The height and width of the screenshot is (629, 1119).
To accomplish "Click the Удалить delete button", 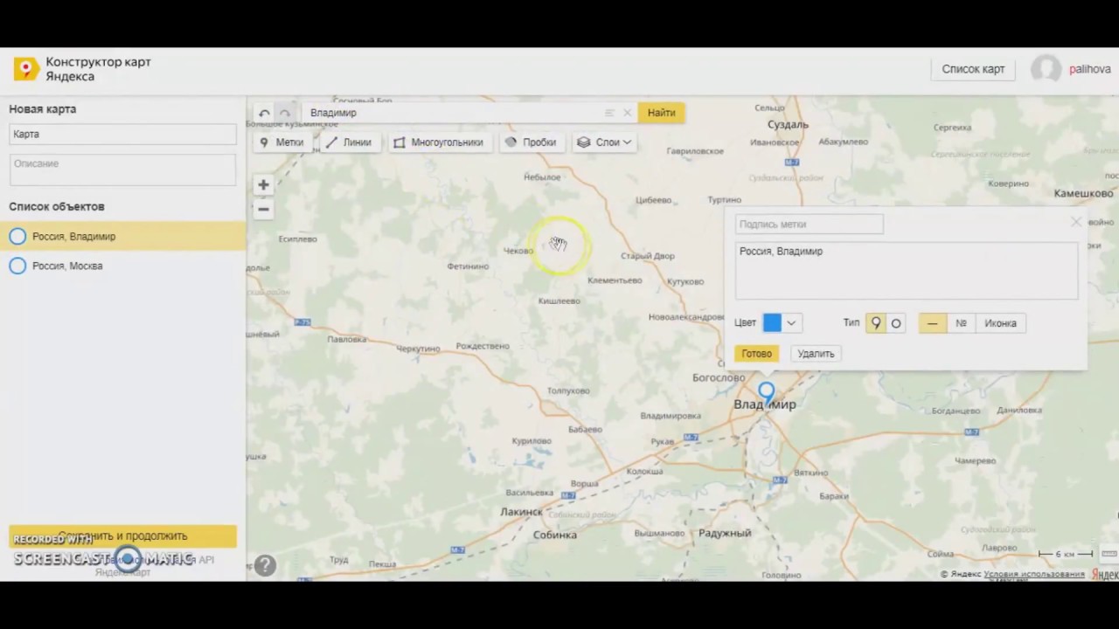I will click(816, 354).
